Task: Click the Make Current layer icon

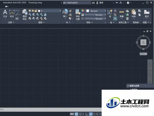Action: click(45, 15)
